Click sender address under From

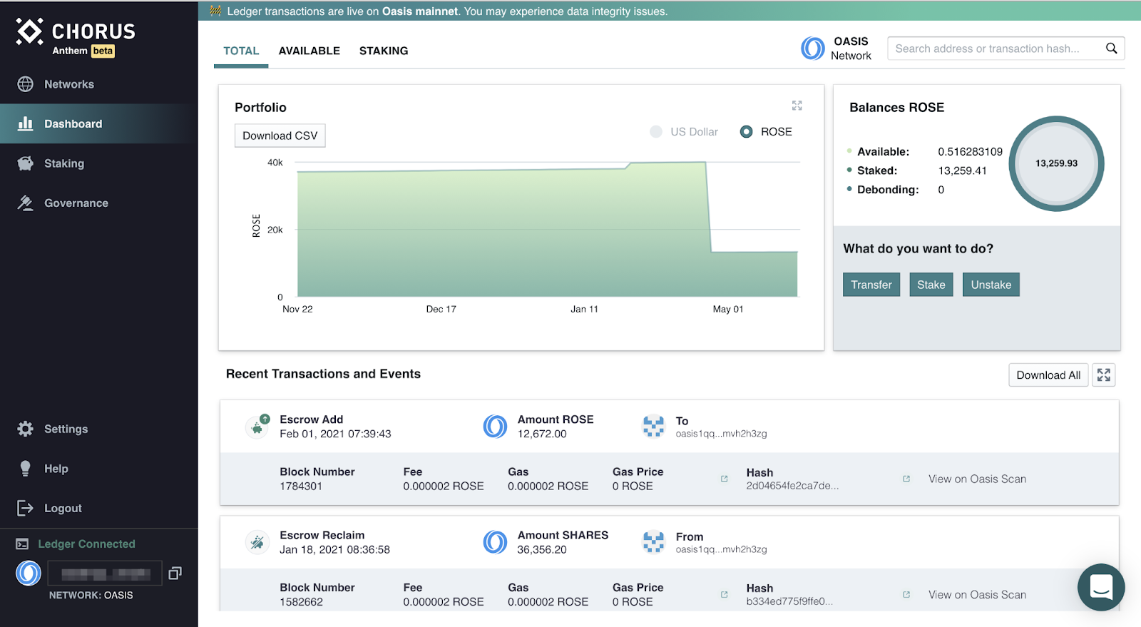tap(722, 549)
